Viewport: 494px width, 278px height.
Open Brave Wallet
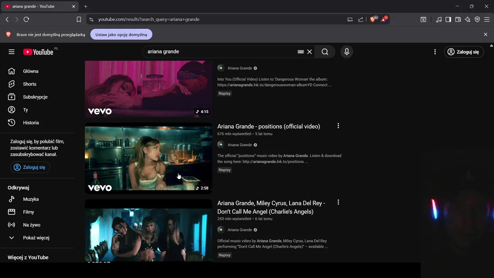pyautogui.click(x=458, y=19)
